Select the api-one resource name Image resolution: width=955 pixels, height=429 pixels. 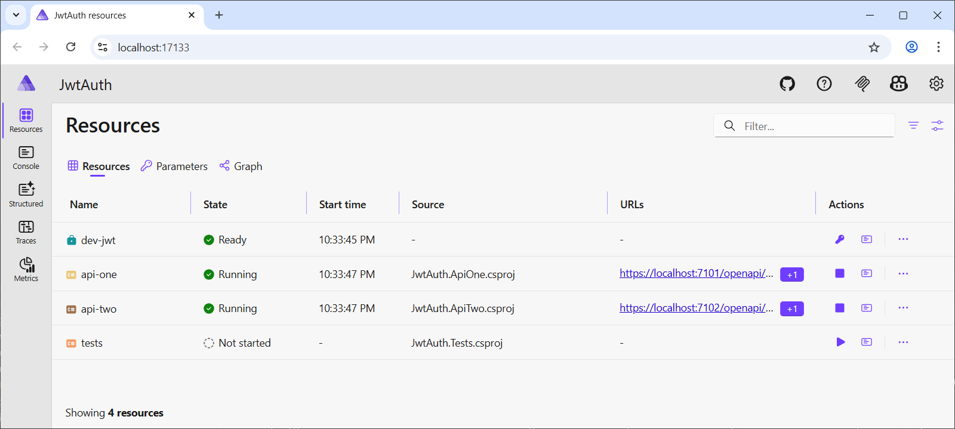point(99,274)
